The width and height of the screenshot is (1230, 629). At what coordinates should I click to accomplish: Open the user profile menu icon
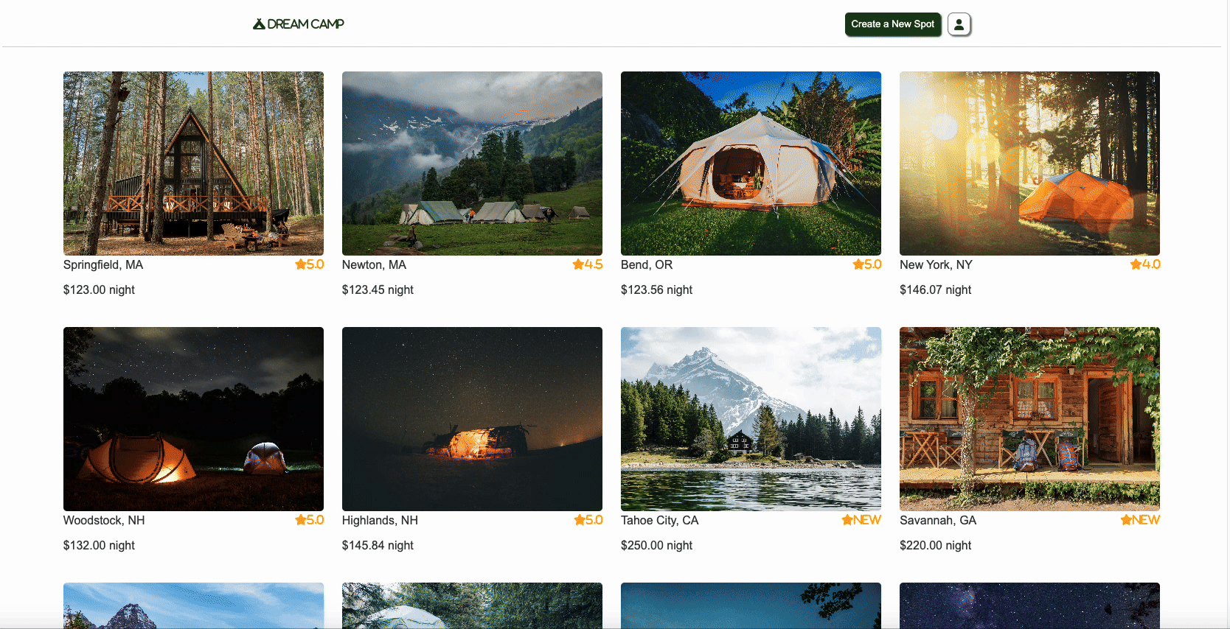[959, 24]
